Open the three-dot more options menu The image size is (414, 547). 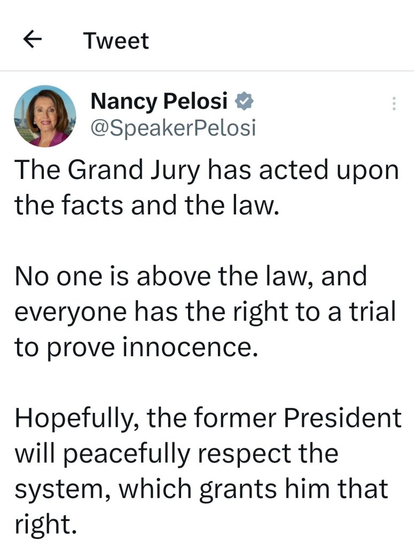(394, 104)
